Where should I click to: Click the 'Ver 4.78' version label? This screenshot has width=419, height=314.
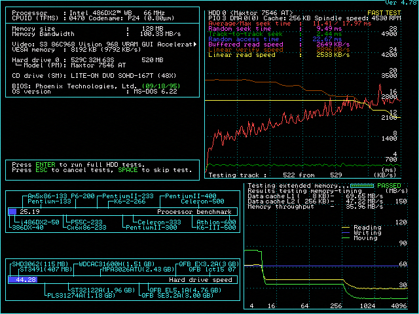click(x=402, y=3)
